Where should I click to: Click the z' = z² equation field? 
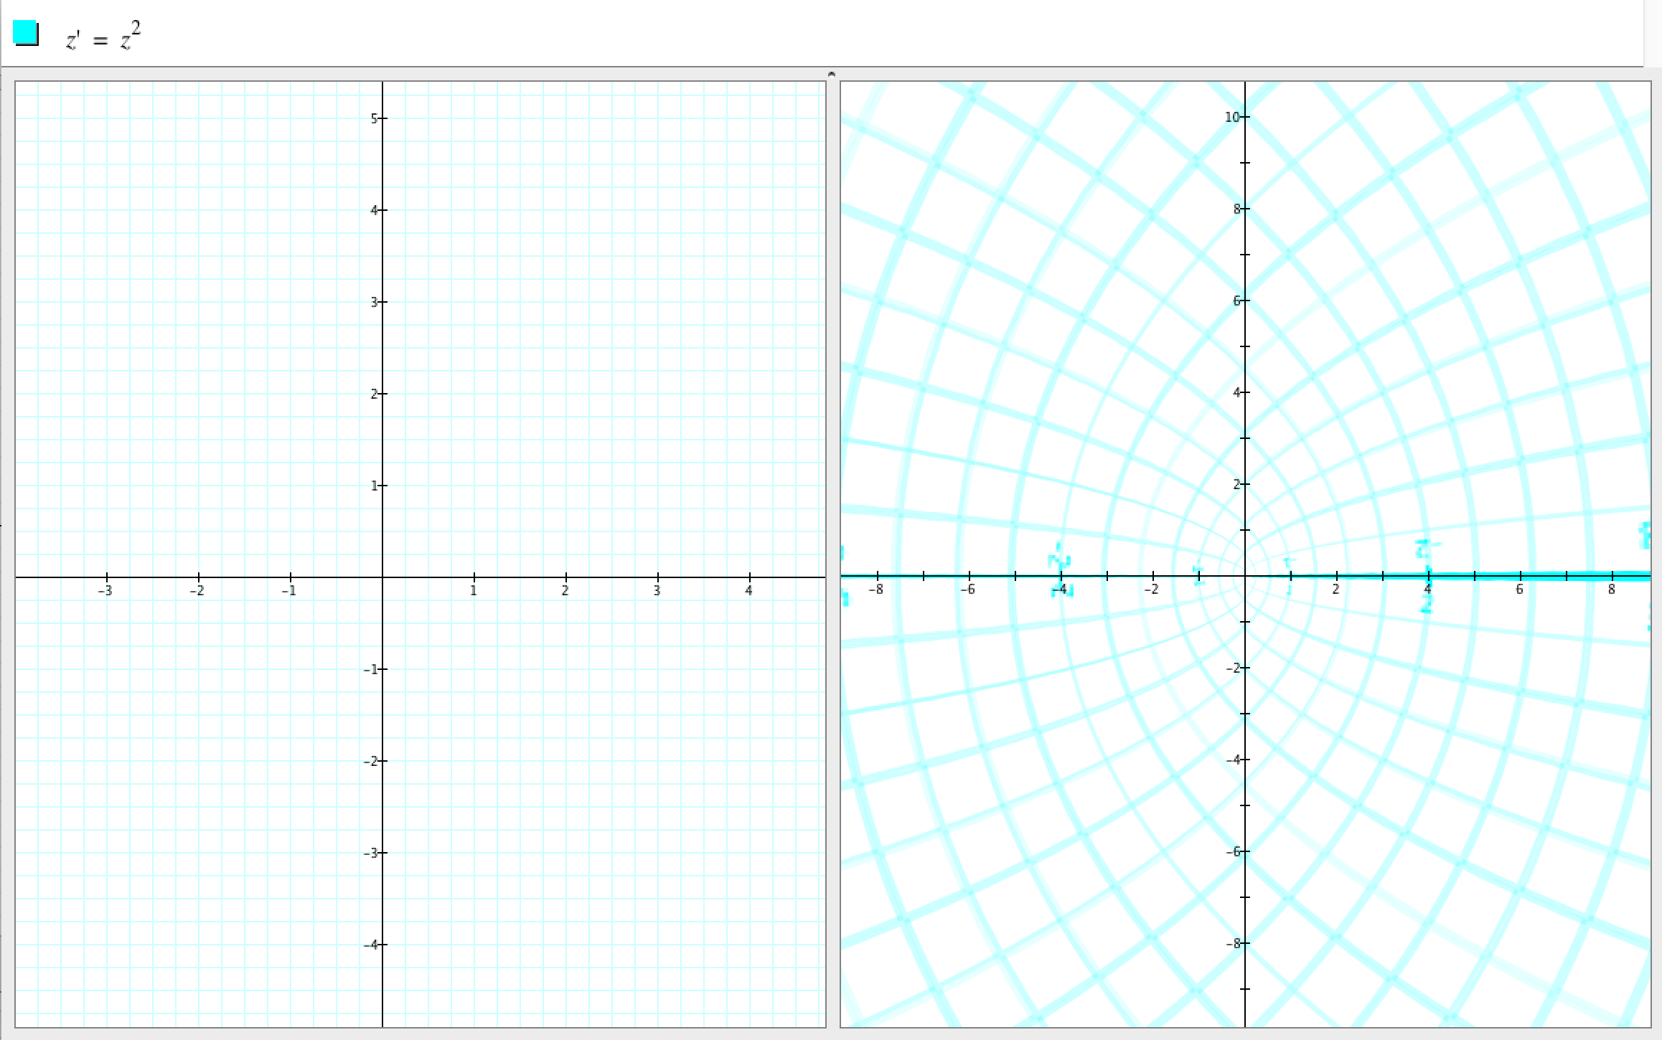pos(103,37)
